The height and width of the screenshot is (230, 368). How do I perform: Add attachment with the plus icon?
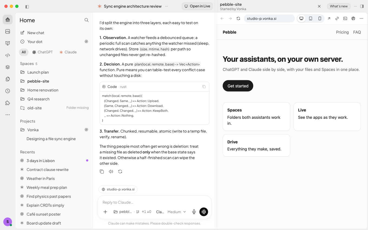click(x=105, y=212)
